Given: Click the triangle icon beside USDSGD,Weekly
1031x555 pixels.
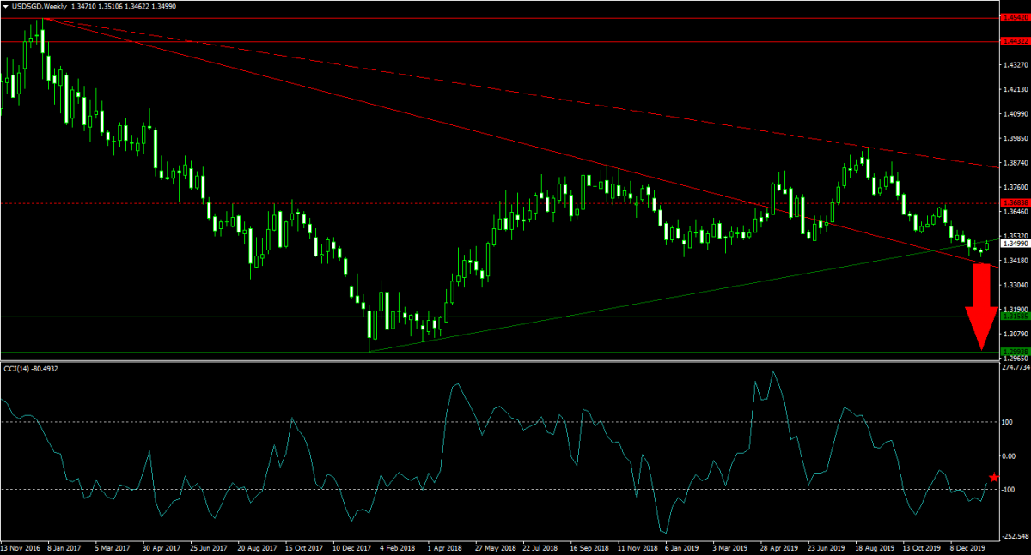Looking at the screenshot, I should click(6, 7).
